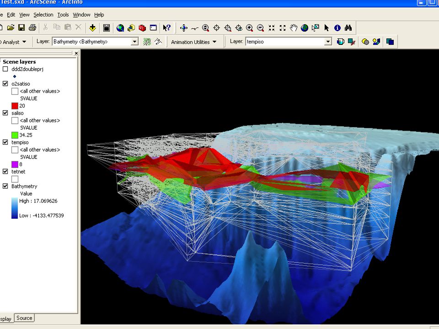Viewport: 439px width, 329px height.
Task: Hide the Bathymetry layer
Action: [x=5, y=186]
